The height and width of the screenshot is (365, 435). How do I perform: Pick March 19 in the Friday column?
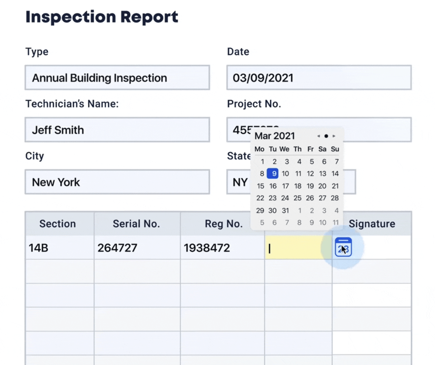click(310, 186)
